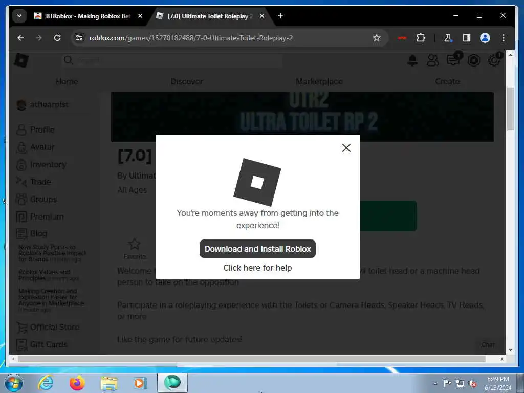Reload the current page

pos(57,38)
